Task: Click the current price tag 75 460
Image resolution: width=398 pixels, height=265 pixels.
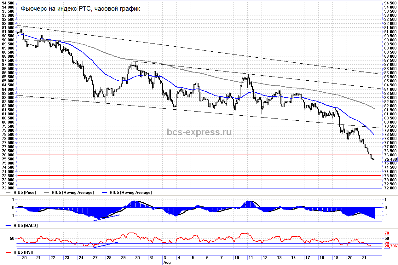Action: (390, 159)
